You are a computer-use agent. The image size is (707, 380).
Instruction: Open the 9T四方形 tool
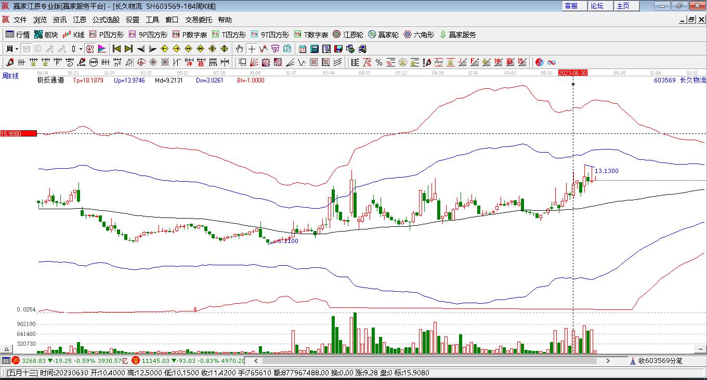point(270,35)
